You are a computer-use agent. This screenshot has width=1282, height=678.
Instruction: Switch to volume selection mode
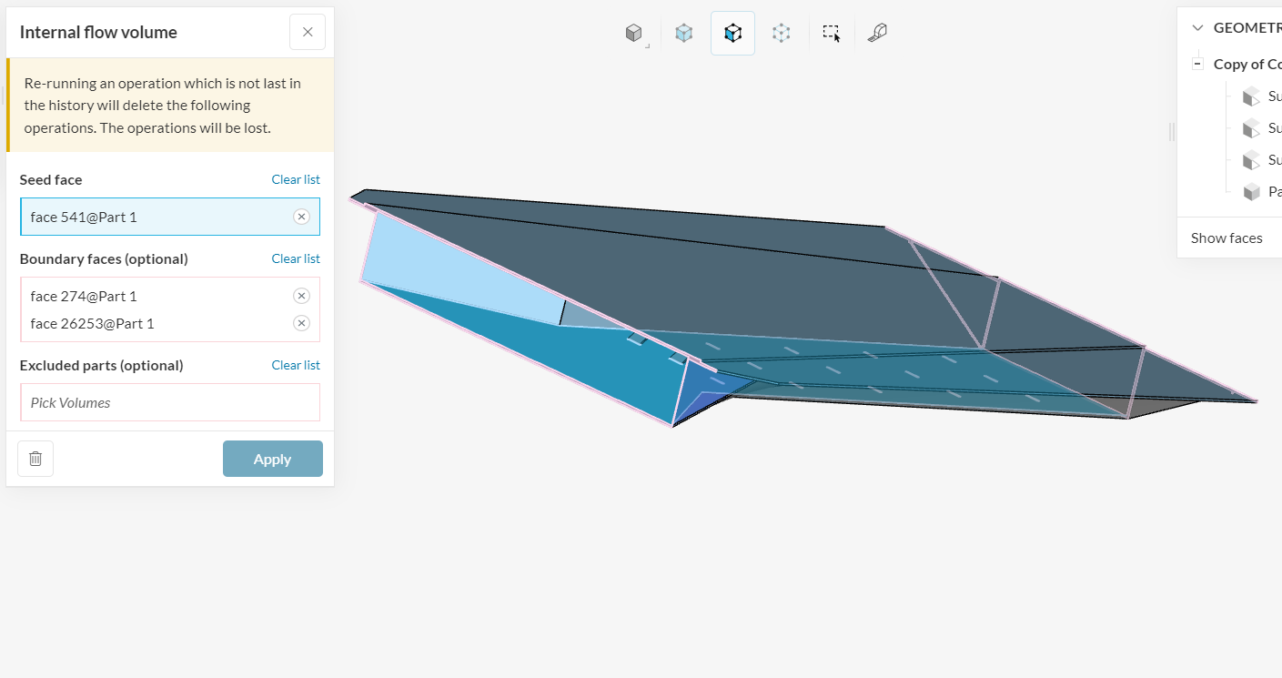pos(684,34)
